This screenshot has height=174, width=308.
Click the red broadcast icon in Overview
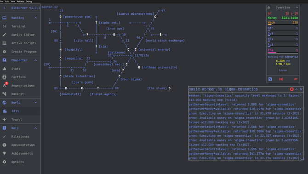coord(281,79)
